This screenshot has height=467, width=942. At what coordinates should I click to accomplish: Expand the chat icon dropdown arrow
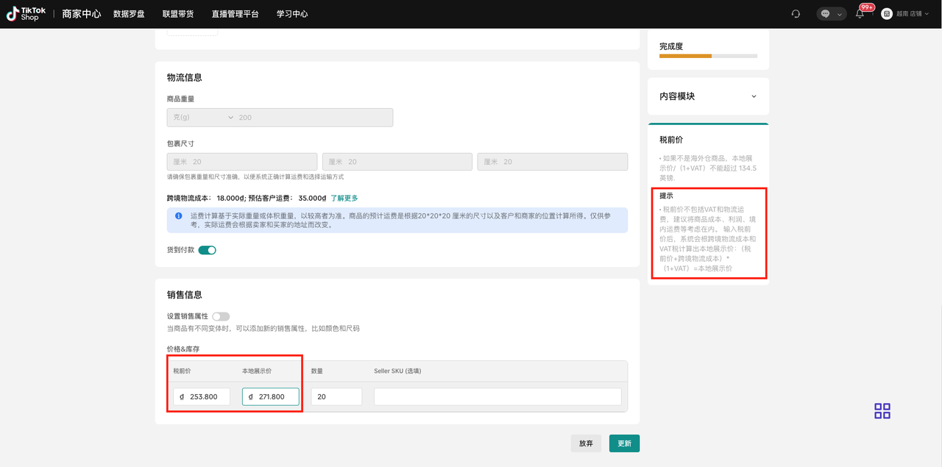click(840, 14)
